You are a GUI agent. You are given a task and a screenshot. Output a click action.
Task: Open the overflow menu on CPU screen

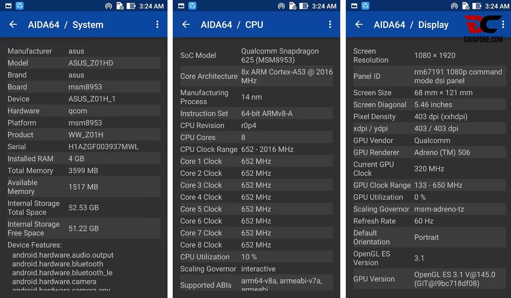(330, 25)
